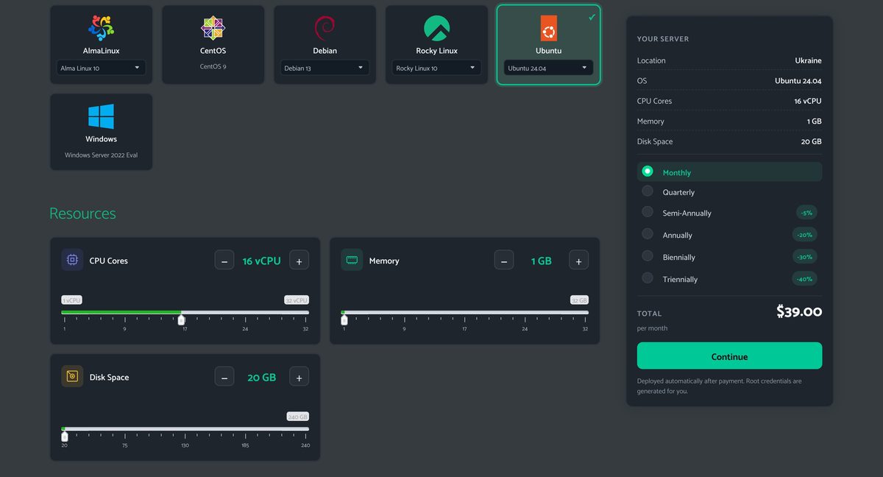Screen dimensions: 883x477
Task: Choose Annually billing period
Action: [x=729, y=235]
